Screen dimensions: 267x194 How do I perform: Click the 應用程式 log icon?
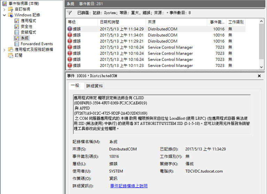17,21
